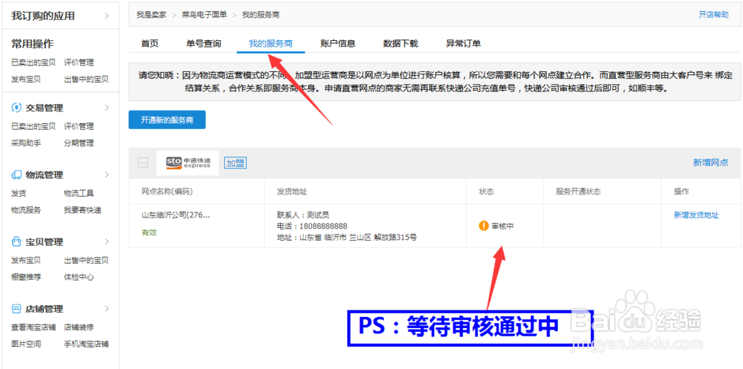Screen dimensions: 743x369
Task: Click the 新增网点 link
Action: point(710,163)
